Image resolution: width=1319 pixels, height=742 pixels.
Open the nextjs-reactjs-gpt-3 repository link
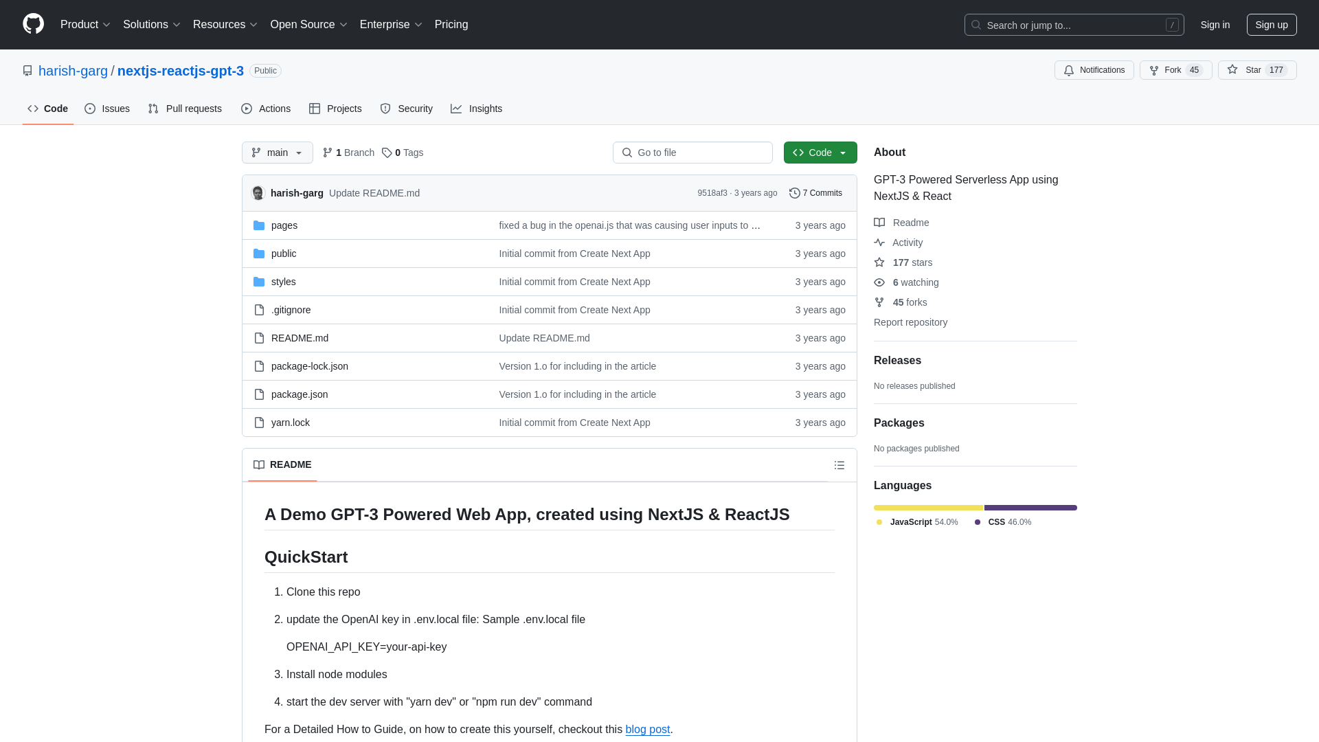181,71
